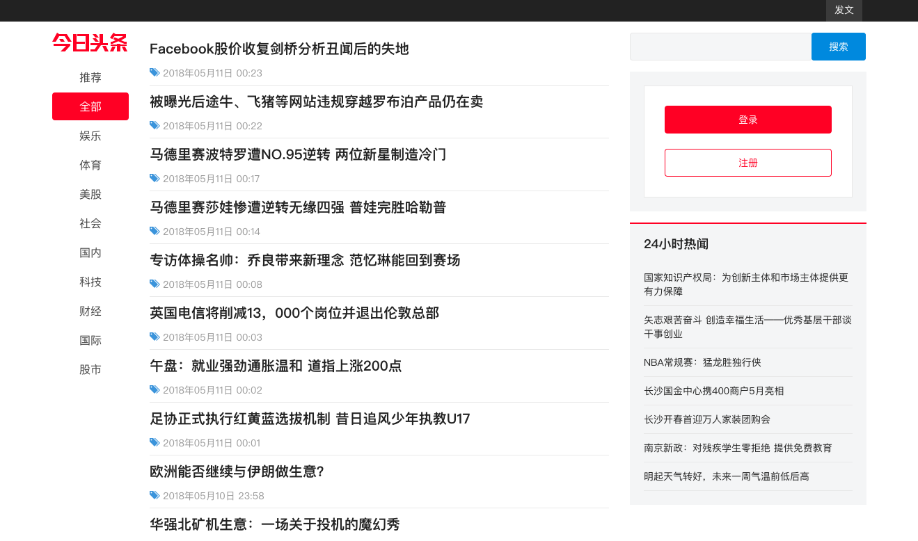Image resolution: width=918 pixels, height=541 pixels.
Task: Open the 股市 category
Action: point(90,369)
